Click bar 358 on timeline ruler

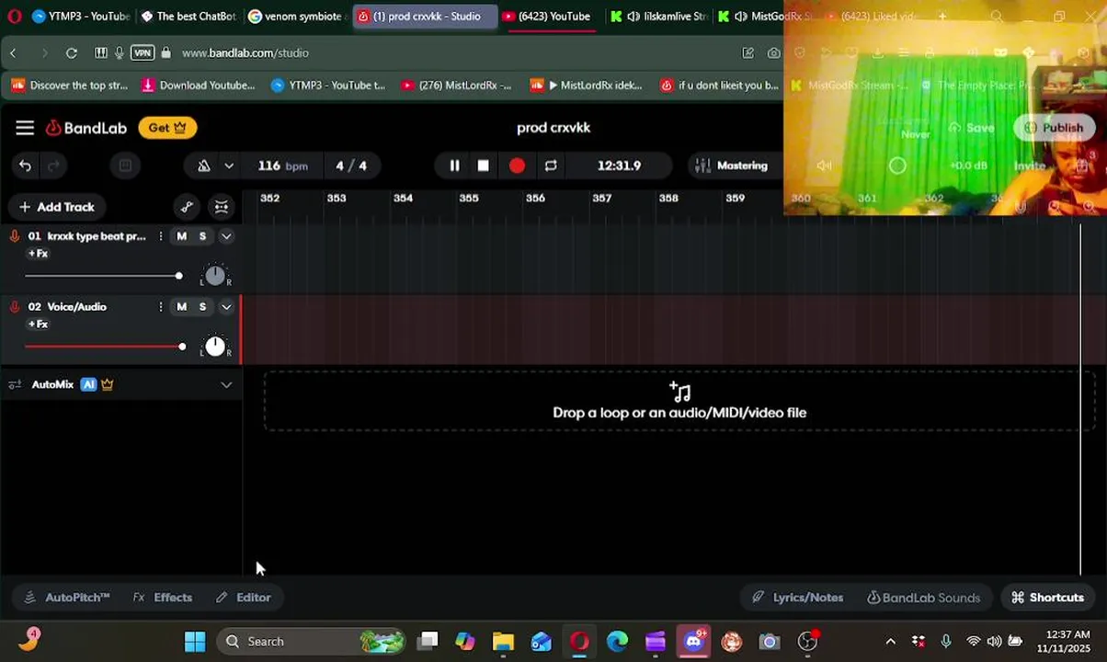tap(668, 198)
